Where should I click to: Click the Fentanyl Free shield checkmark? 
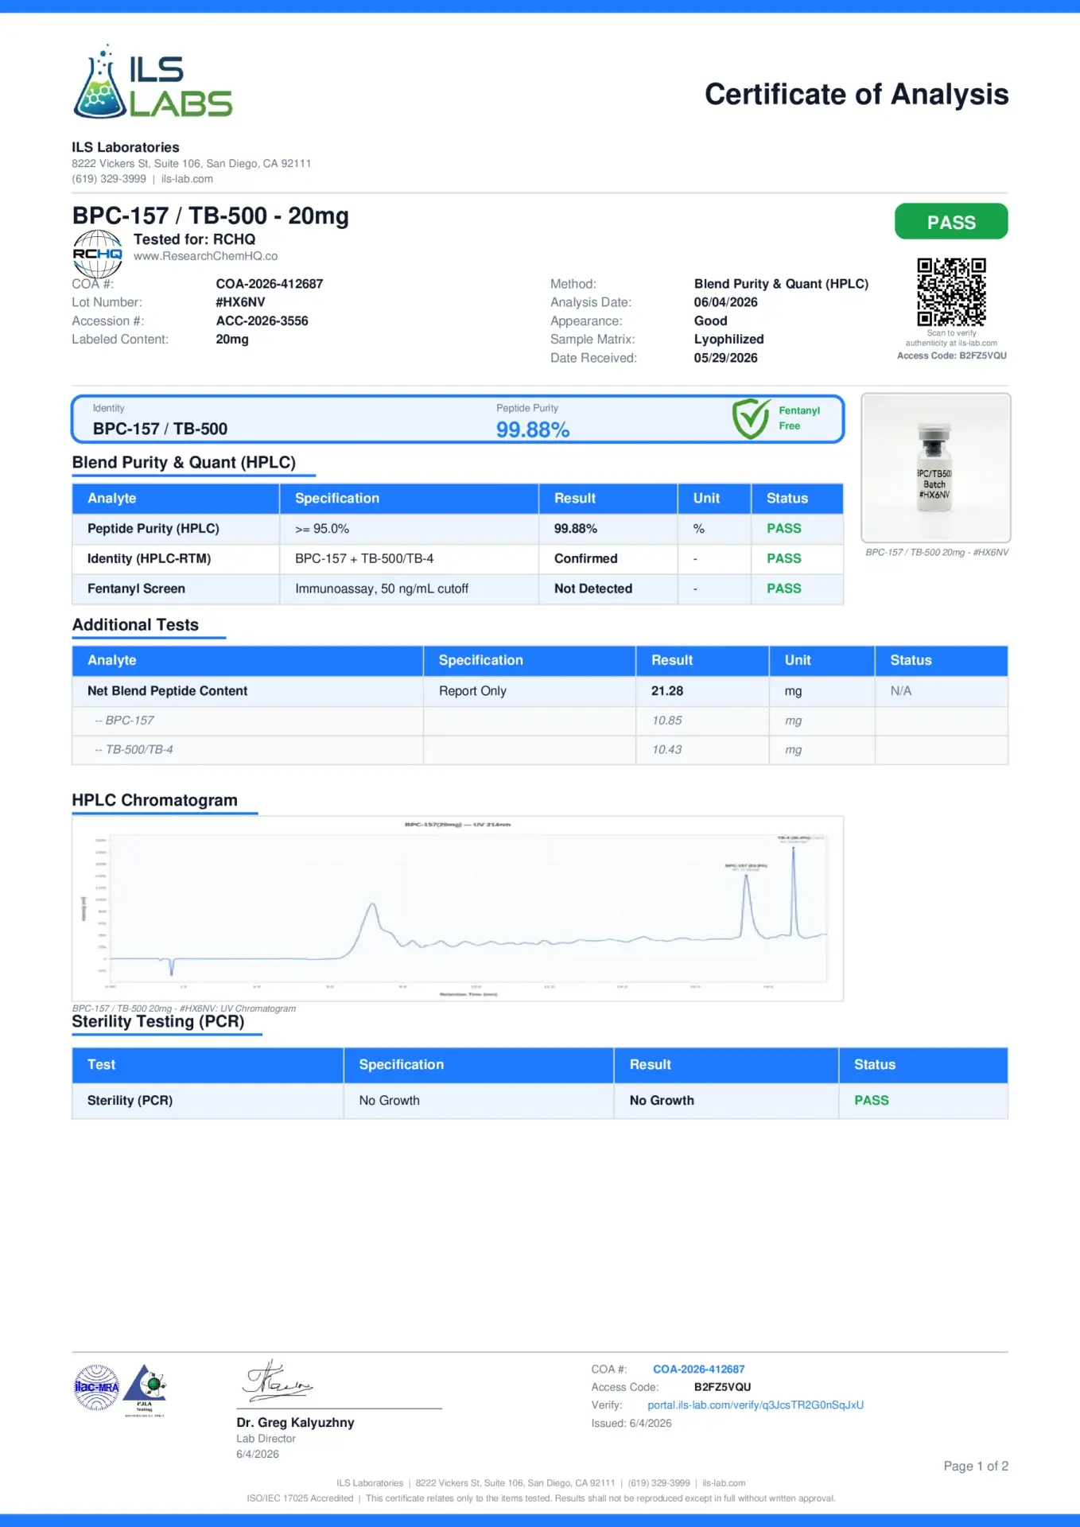[x=751, y=419]
